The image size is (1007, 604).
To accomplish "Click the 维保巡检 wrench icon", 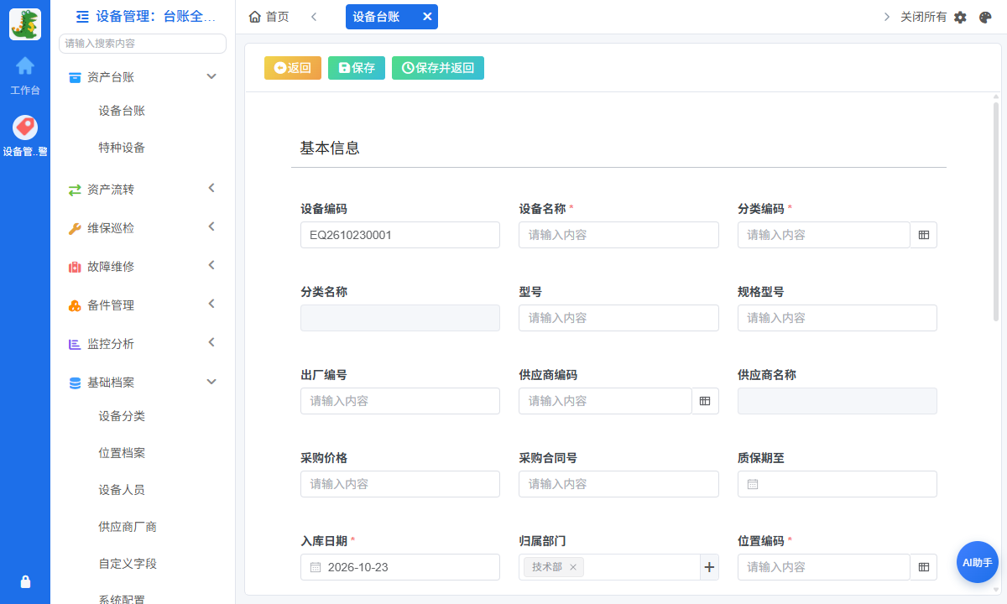I will pyautogui.click(x=75, y=228).
